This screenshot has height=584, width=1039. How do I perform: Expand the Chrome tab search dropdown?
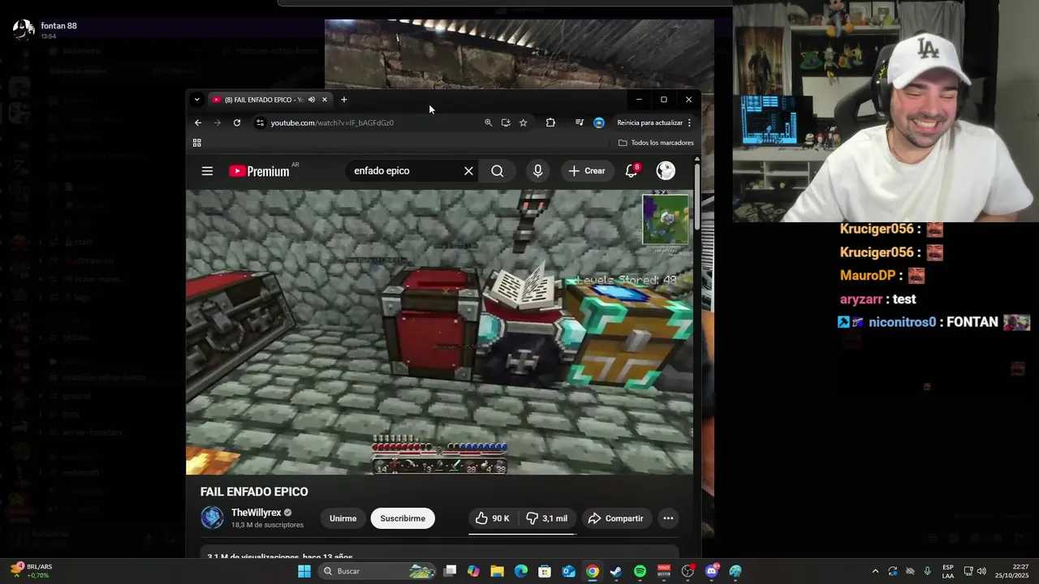point(196,100)
